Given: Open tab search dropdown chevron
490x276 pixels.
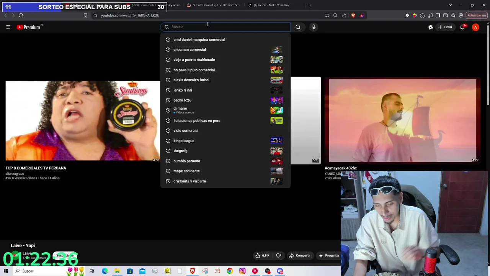Looking at the screenshot, I should (450, 5).
